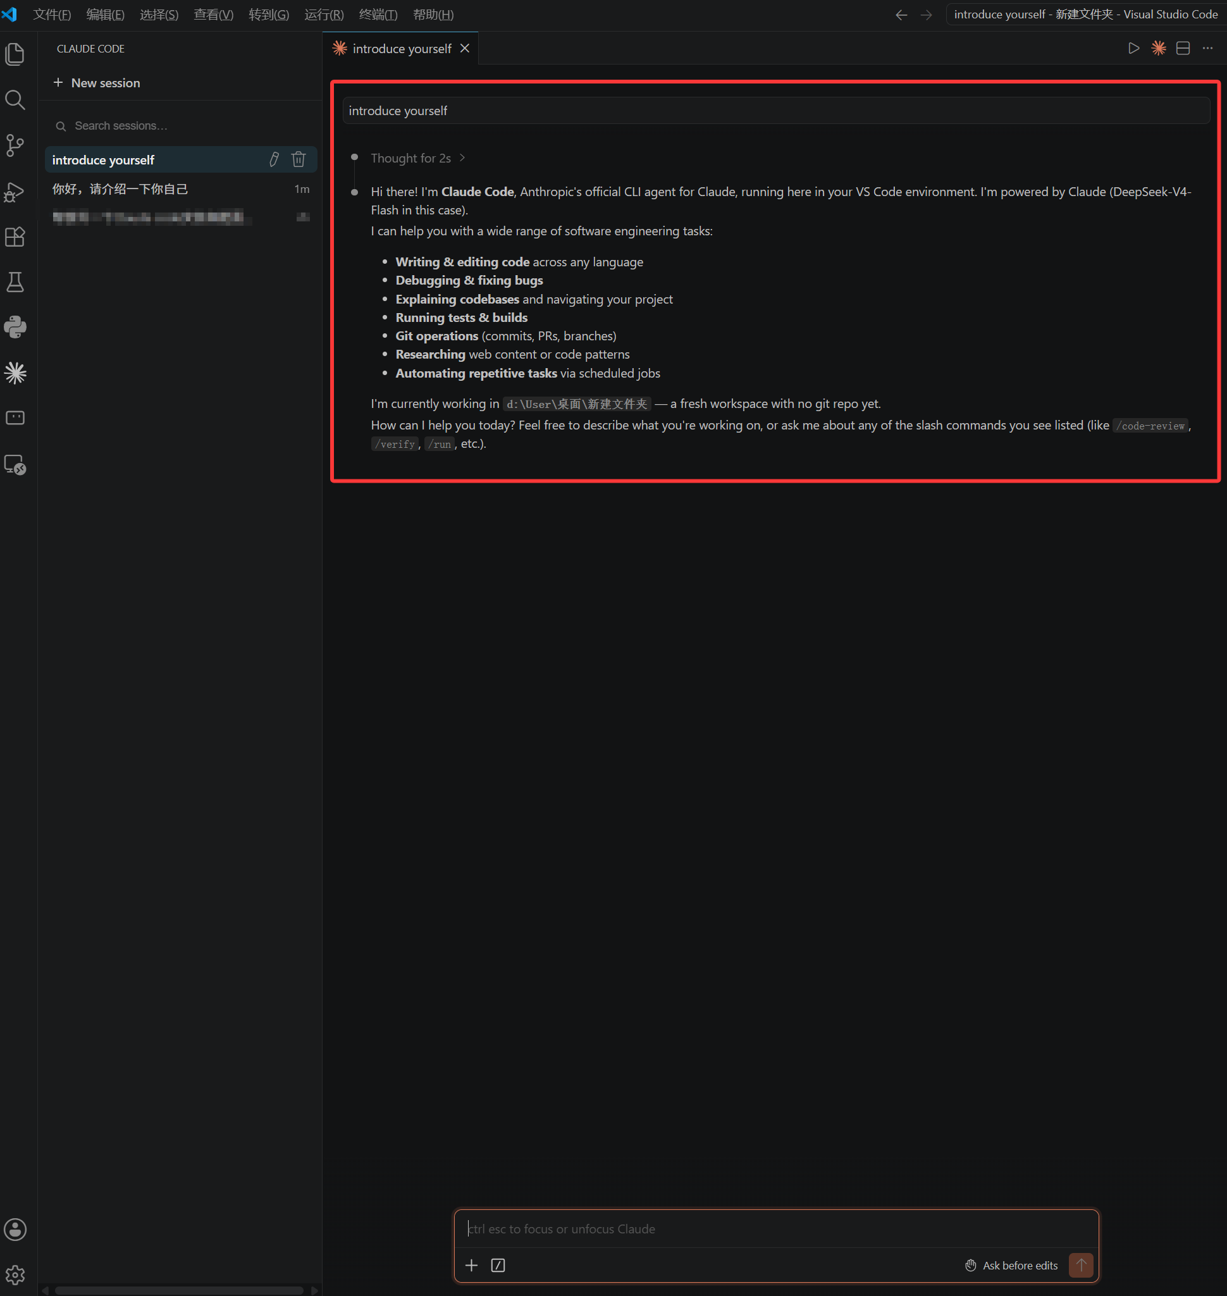Open the '你好，请介绍一下你自己' session

tap(181, 189)
